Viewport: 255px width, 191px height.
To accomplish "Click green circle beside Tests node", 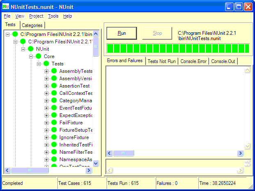I will click(46, 63).
